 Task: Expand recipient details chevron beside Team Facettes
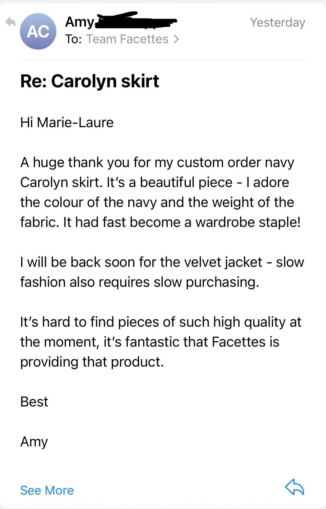click(176, 39)
